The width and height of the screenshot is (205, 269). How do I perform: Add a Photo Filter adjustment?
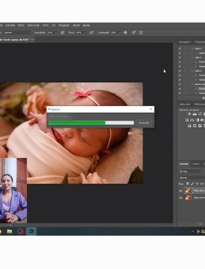202,120
